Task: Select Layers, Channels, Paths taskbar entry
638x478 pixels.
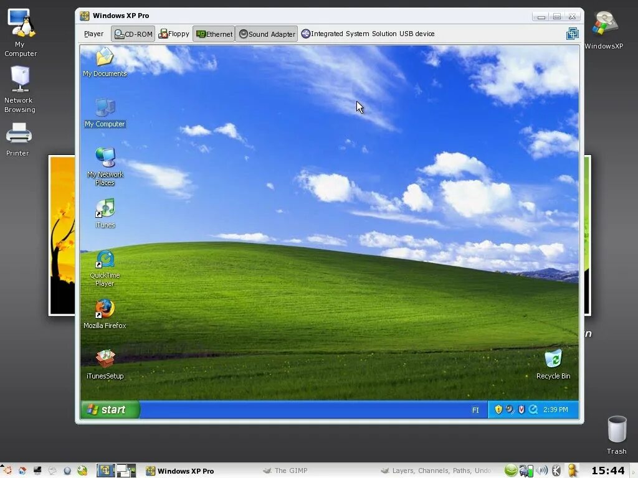Action: [436, 471]
